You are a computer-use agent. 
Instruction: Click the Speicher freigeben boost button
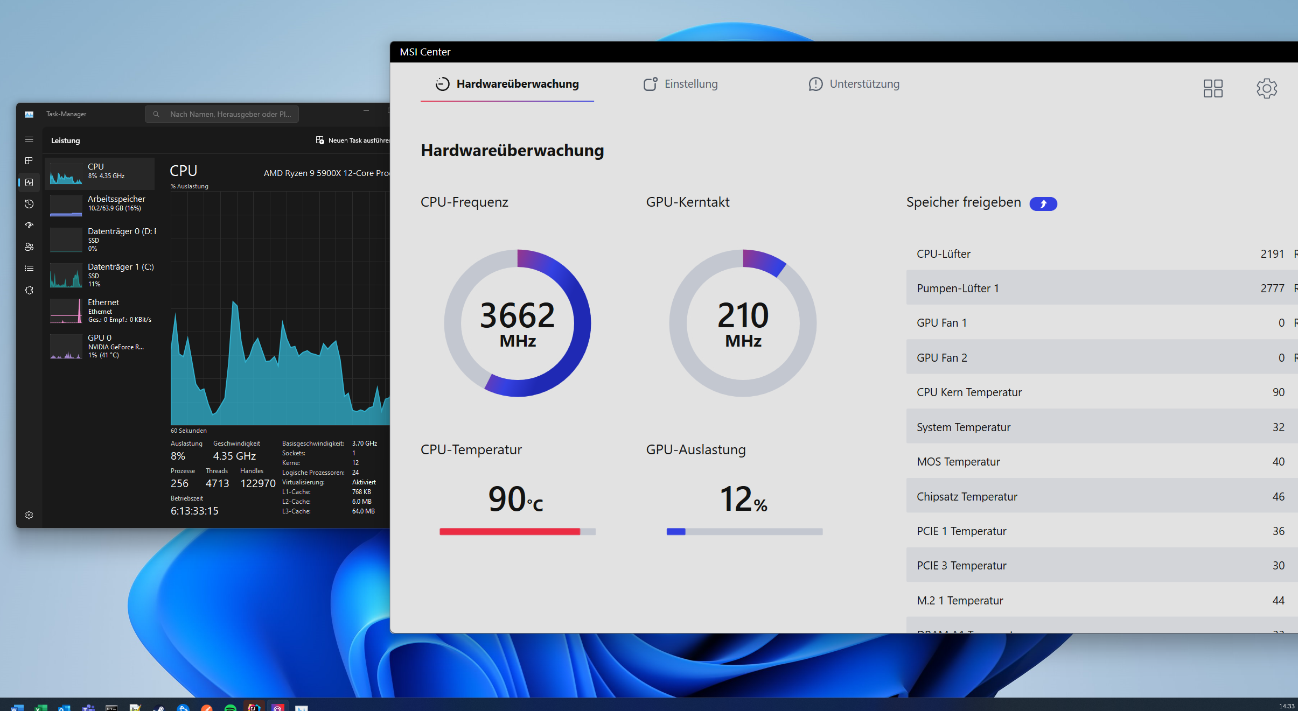pos(1043,204)
